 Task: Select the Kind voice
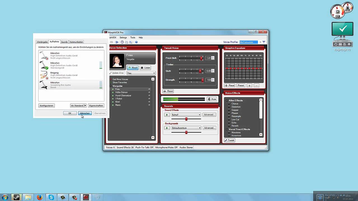[x=117, y=102]
